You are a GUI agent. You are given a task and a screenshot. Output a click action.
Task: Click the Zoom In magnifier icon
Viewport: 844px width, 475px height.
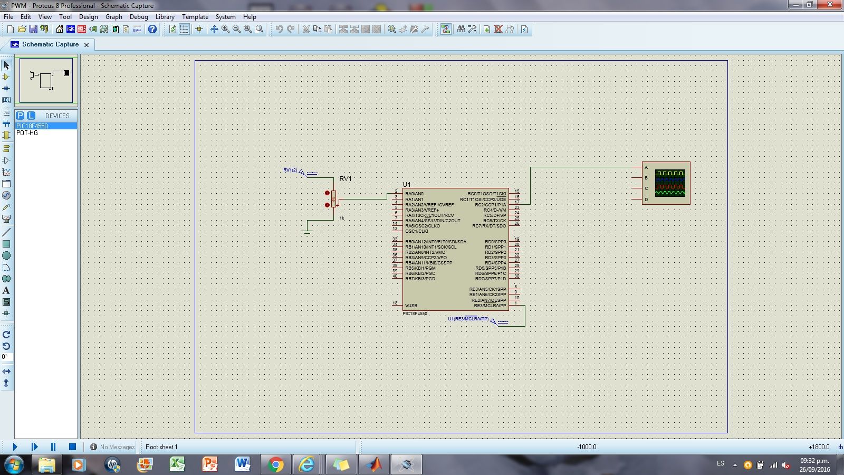coord(225,30)
